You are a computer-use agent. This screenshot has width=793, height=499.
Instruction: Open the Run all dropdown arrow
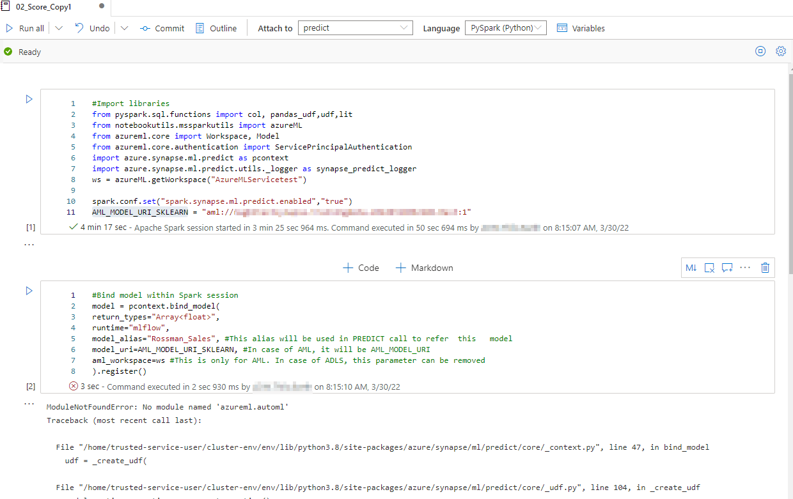(59, 28)
